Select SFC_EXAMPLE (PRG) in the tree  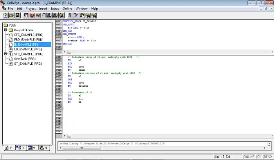[x=29, y=54]
